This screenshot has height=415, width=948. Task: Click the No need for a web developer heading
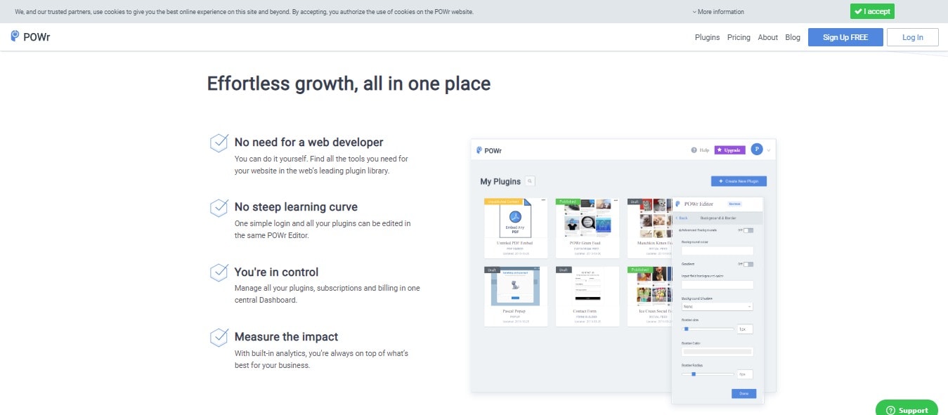coord(309,142)
